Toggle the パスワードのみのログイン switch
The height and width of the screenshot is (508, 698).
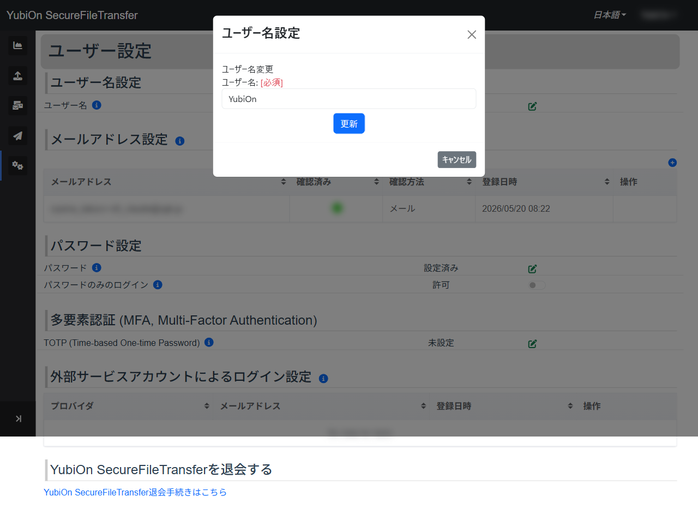pyautogui.click(x=537, y=285)
